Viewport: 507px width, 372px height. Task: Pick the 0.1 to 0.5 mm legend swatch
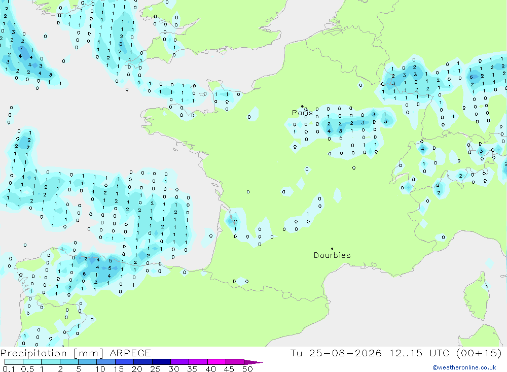tap(14, 362)
